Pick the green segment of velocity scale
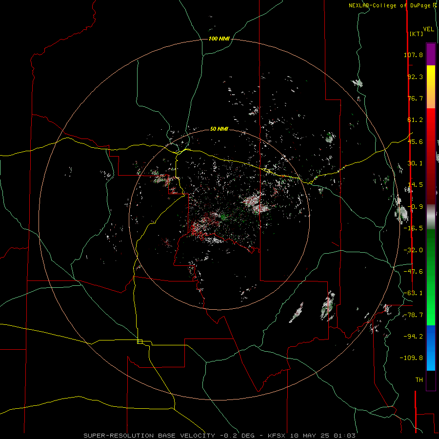This screenshot has width=439, height=439. pos(431,277)
